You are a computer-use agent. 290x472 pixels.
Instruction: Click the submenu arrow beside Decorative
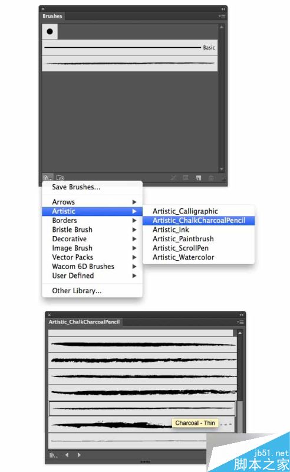(134, 239)
